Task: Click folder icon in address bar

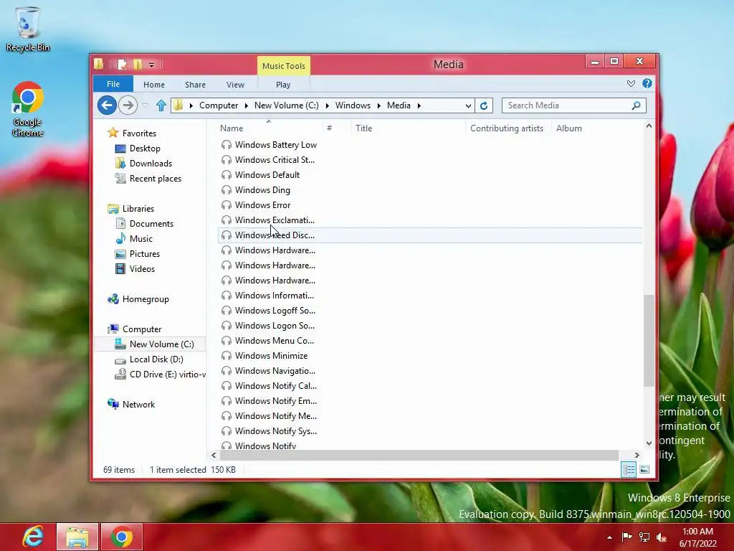Action: pos(178,105)
